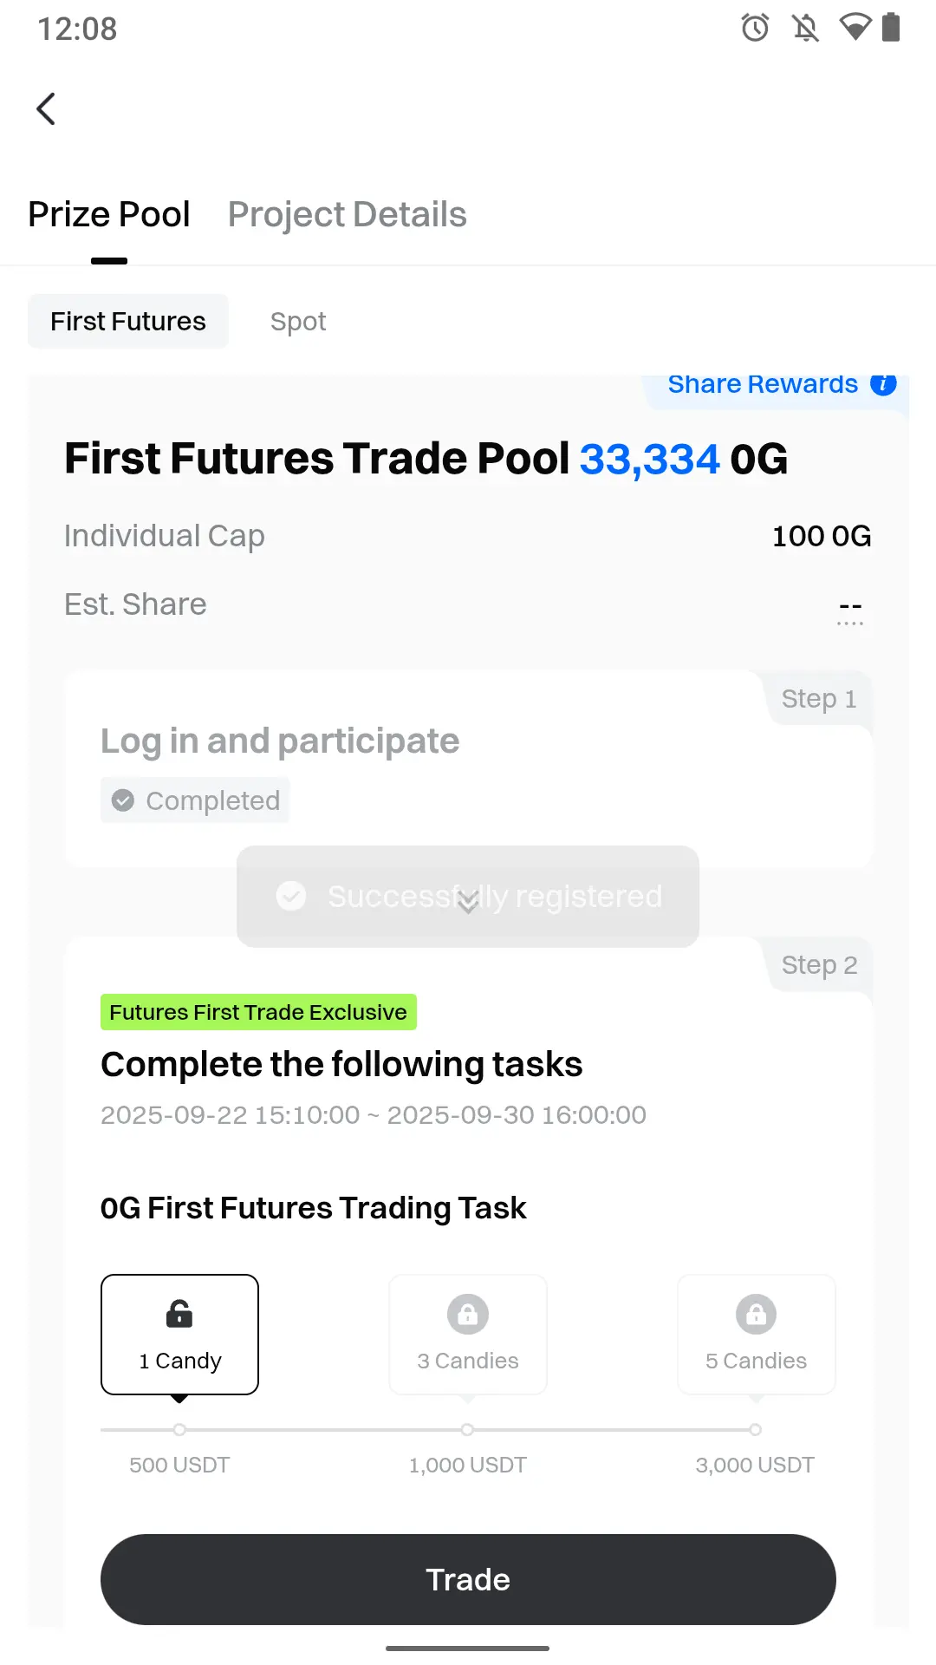Tap the Futures First Trade Exclusive badge
The width and height of the screenshot is (936, 1665).
258,1012
